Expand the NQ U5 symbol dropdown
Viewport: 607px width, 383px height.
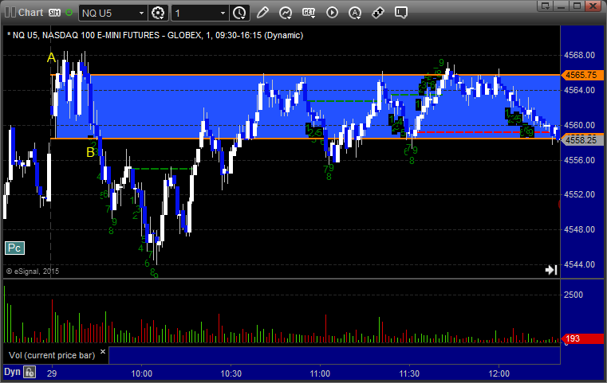[x=141, y=14]
